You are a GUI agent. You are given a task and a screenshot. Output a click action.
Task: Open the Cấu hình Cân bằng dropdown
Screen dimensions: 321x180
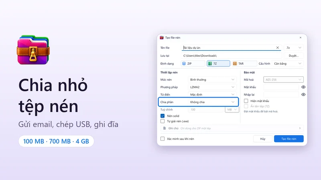click(x=288, y=64)
